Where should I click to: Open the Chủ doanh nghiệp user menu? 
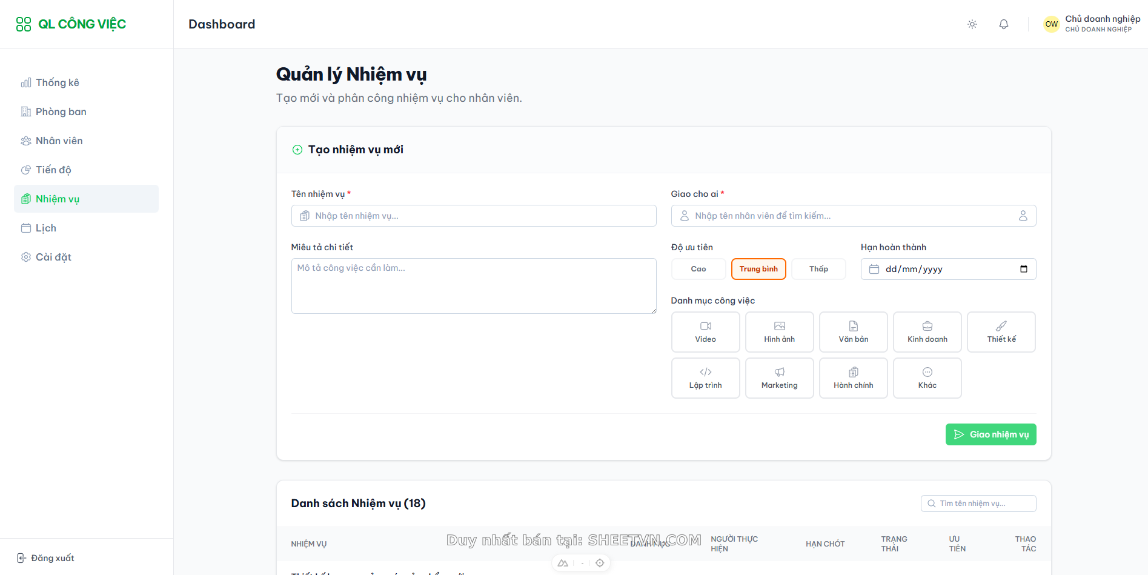coord(1091,24)
